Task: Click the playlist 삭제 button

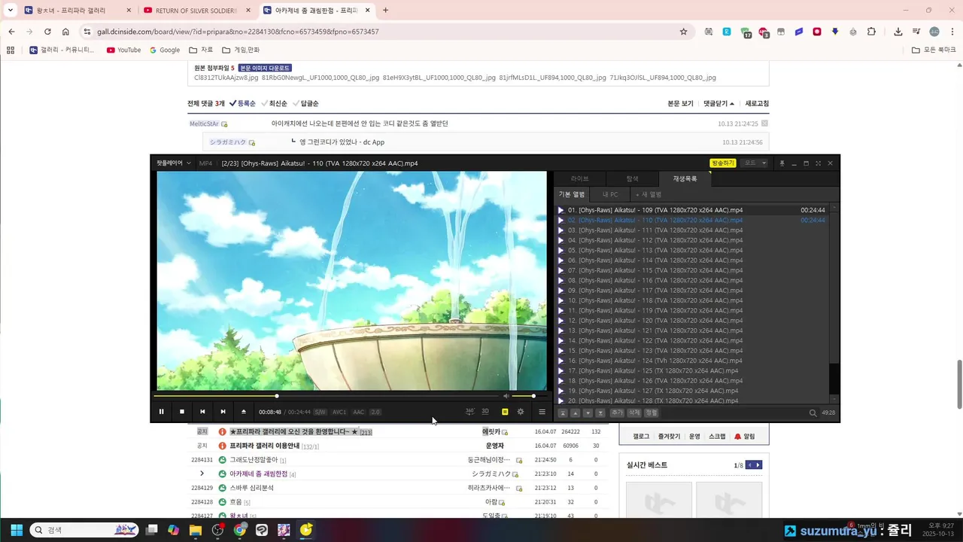Action: (634, 413)
